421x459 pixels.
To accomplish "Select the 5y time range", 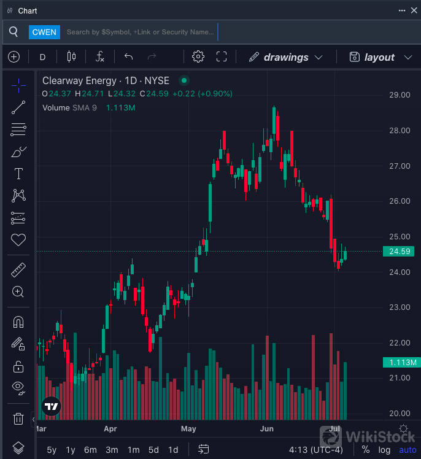I will pyautogui.click(x=52, y=450).
